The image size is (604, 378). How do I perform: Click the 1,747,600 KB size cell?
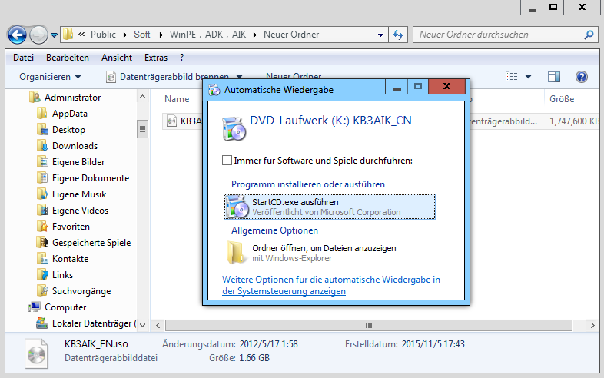point(574,121)
